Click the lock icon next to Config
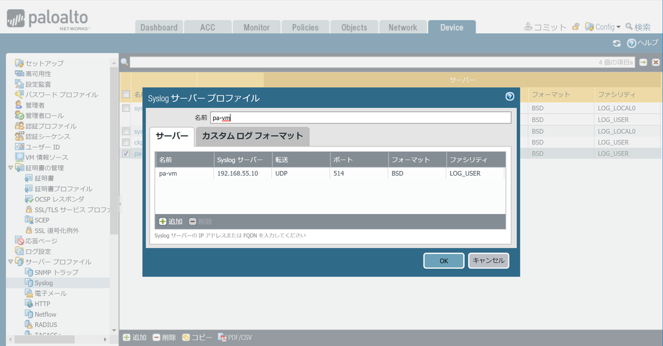663x346 pixels. [x=575, y=27]
